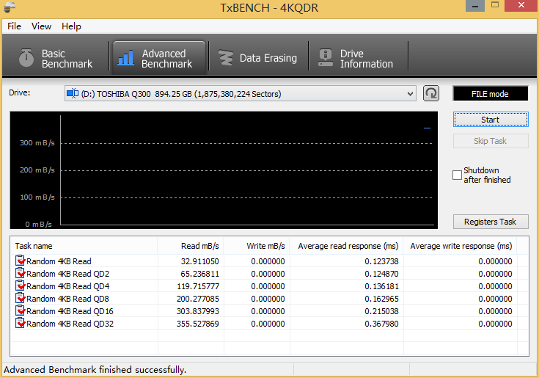
Task: Click Average write response (ms) column header
Action: click(460, 246)
